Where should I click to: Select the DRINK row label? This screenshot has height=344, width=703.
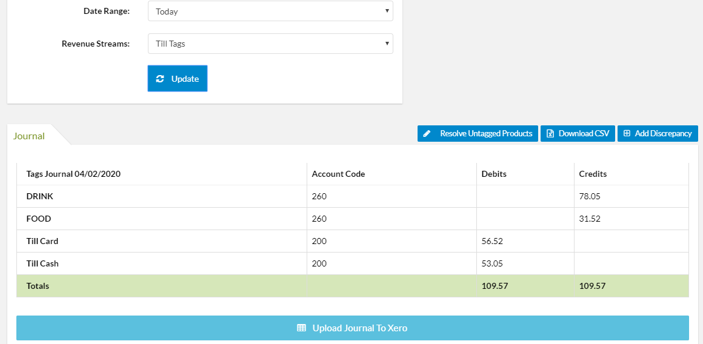(x=40, y=196)
